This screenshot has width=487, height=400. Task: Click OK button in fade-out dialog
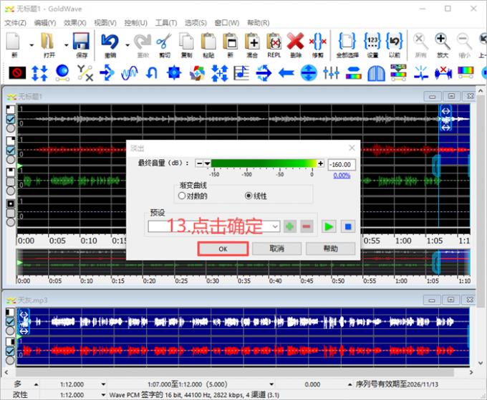[223, 249]
